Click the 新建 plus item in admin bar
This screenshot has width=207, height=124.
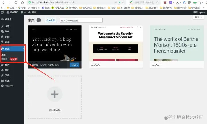pyautogui.click(x=32, y=13)
